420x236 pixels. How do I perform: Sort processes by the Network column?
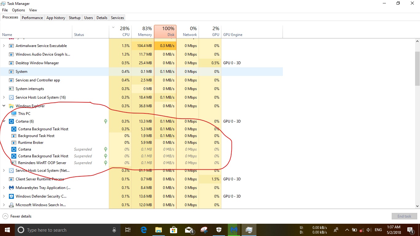click(188, 32)
